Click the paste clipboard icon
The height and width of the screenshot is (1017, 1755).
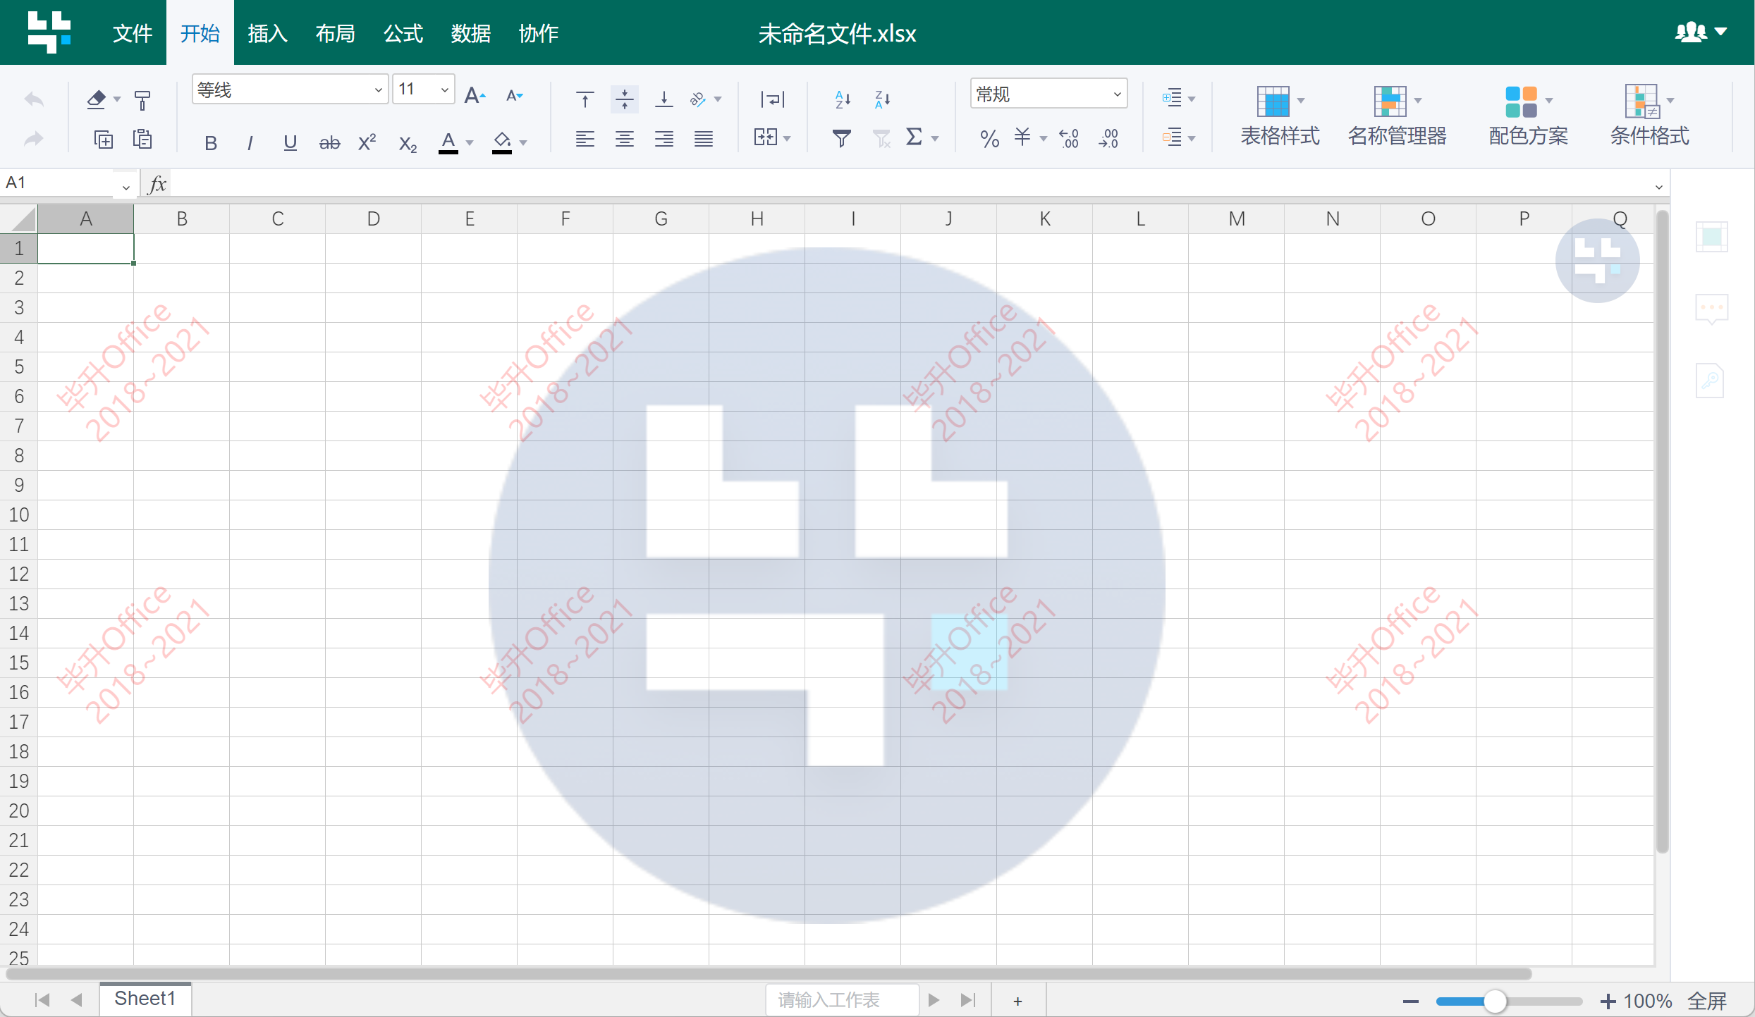pyautogui.click(x=142, y=139)
